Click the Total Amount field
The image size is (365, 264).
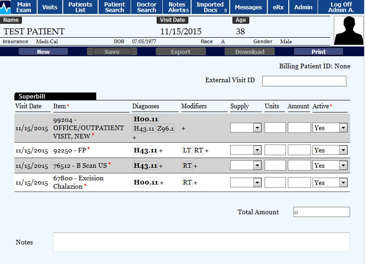[x=321, y=212]
